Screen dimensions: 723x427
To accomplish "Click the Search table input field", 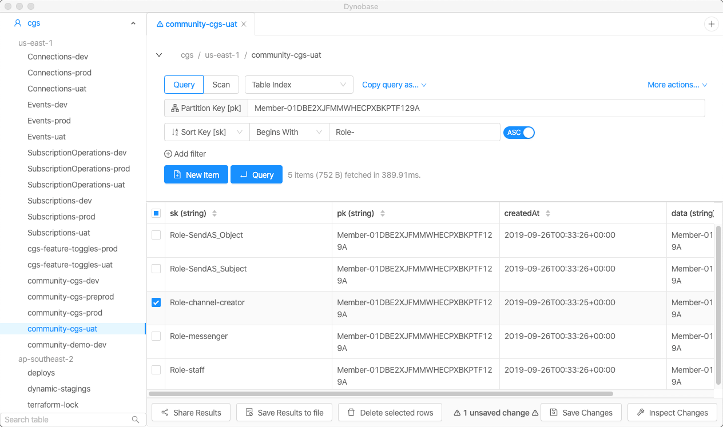I will [x=66, y=420].
